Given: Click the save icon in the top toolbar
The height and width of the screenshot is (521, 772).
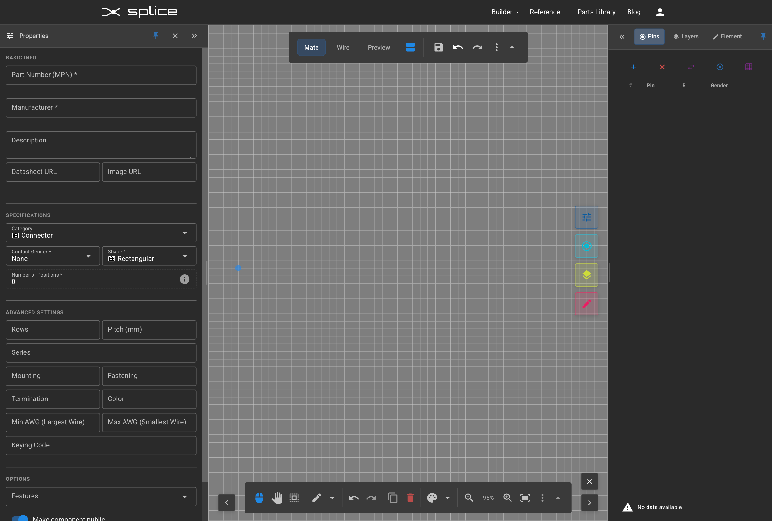Looking at the screenshot, I should point(438,48).
